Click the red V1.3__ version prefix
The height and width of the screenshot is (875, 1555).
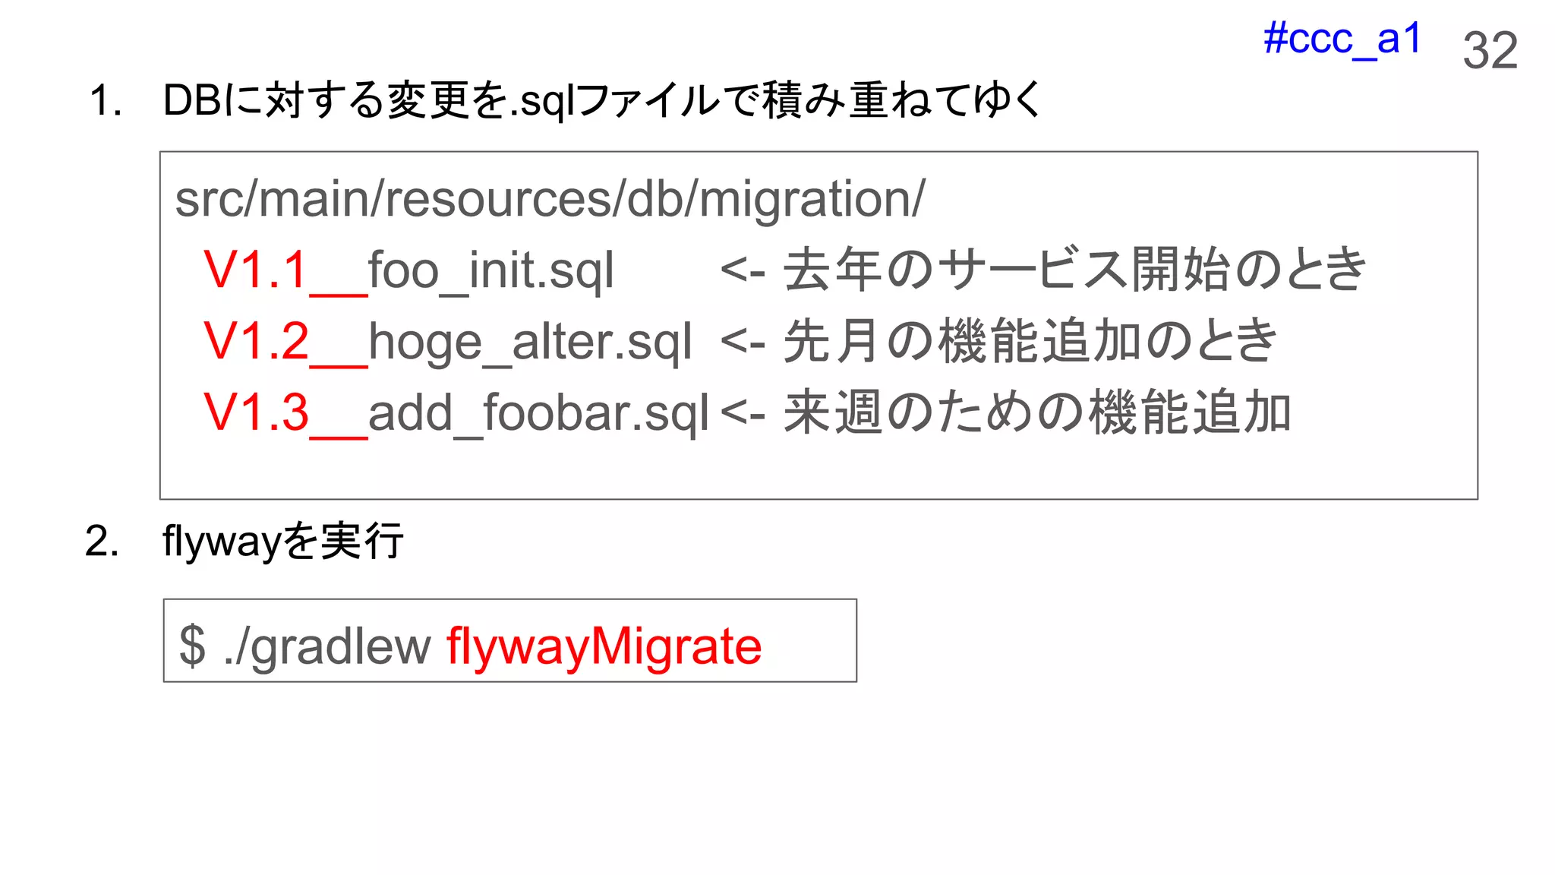[285, 412]
